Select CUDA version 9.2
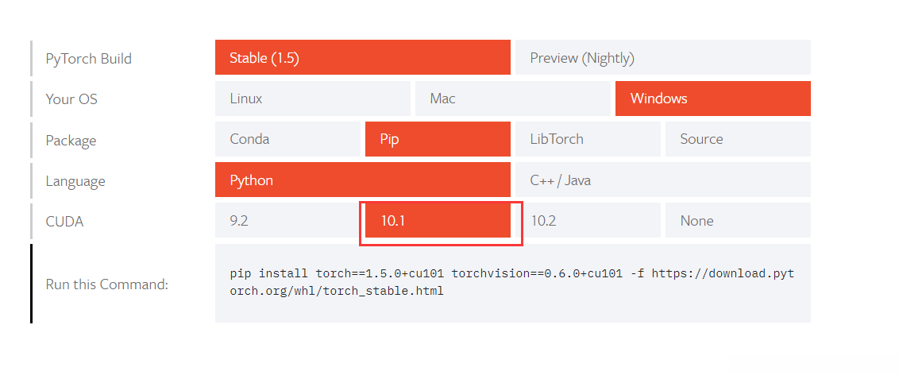The height and width of the screenshot is (379, 899). pos(287,221)
